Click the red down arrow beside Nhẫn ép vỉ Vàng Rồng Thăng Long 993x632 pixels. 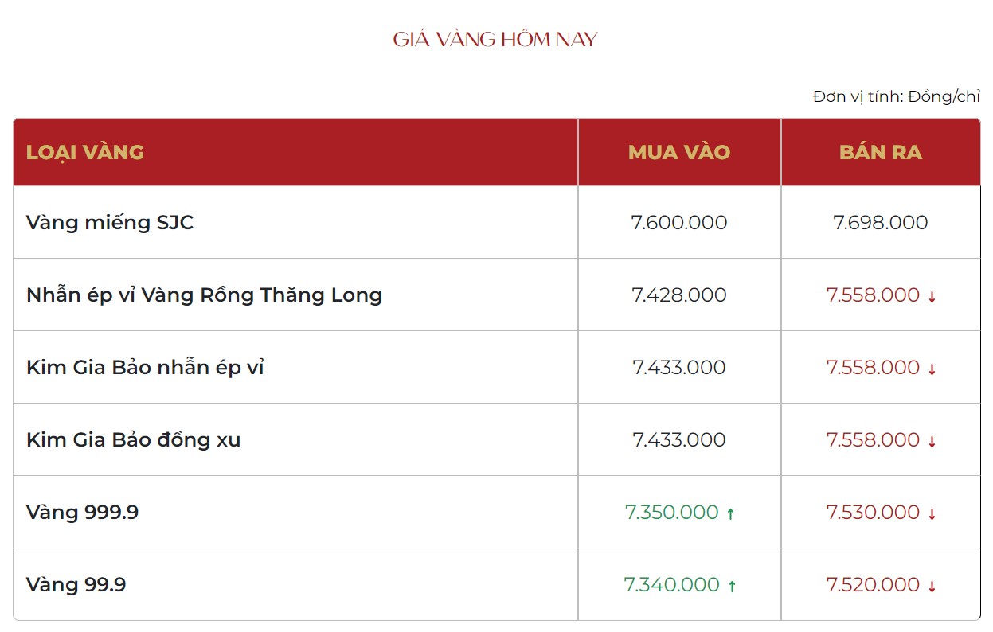(932, 296)
